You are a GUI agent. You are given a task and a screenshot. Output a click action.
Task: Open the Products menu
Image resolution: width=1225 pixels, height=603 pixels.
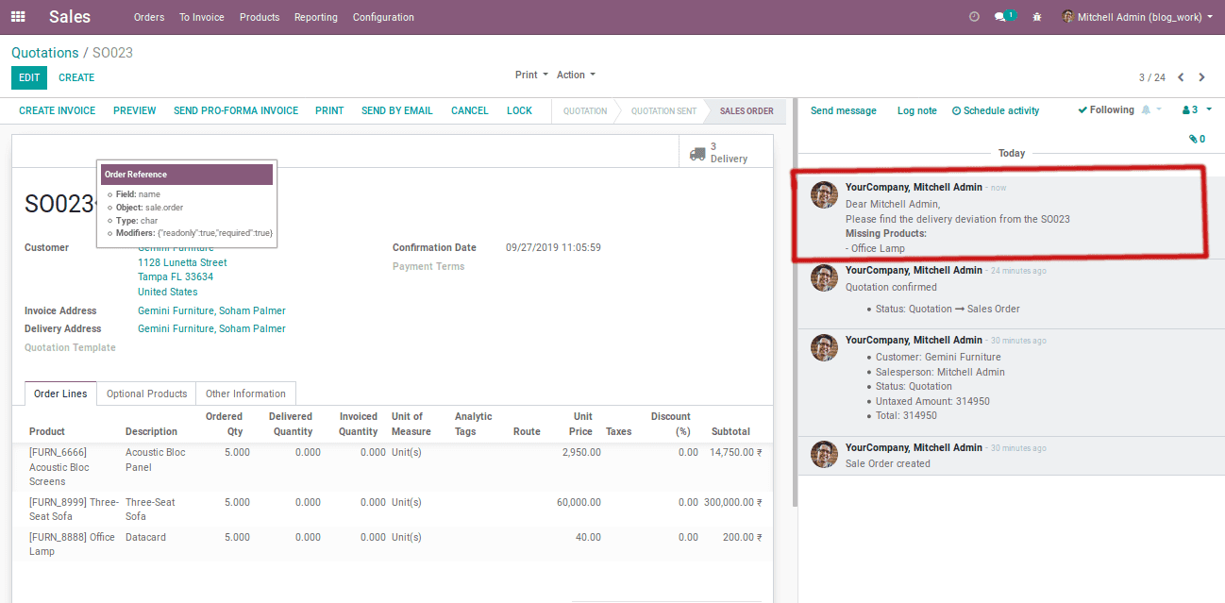click(x=260, y=17)
